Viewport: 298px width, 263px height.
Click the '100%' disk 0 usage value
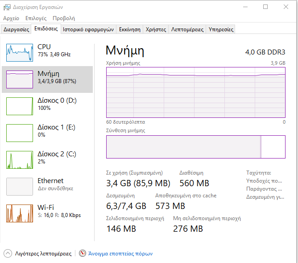click(44, 108)
